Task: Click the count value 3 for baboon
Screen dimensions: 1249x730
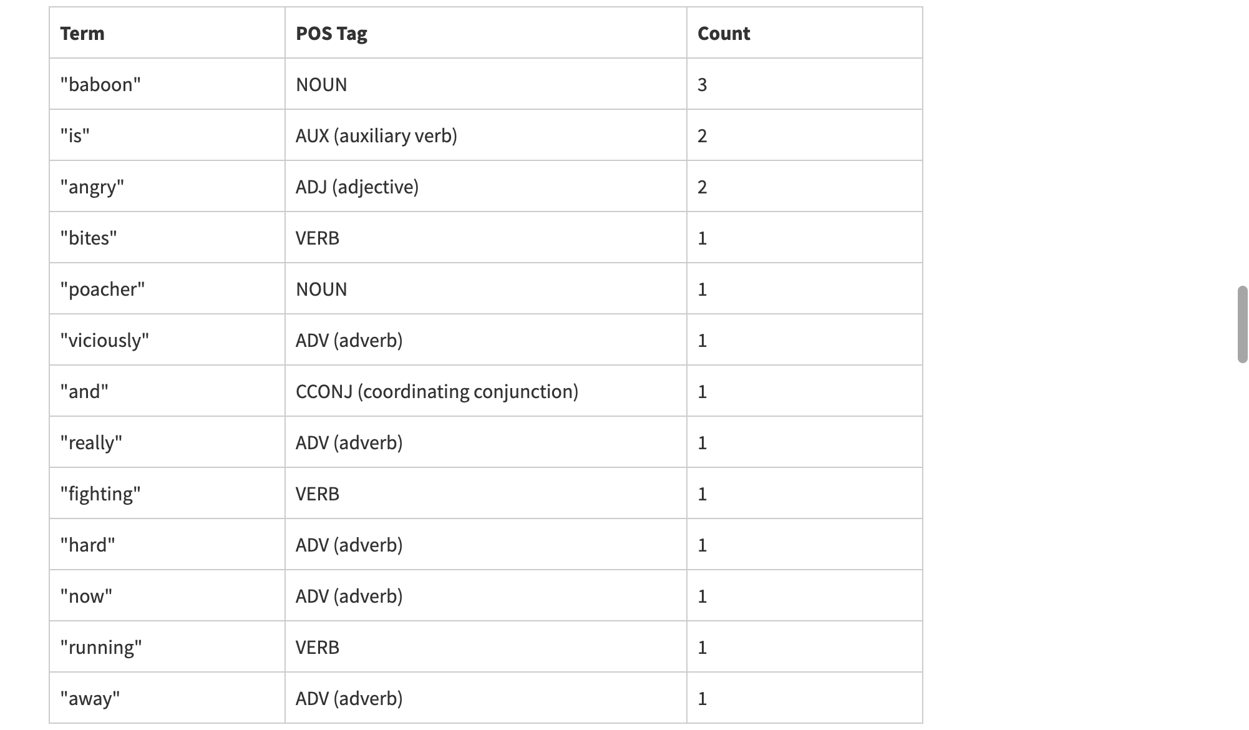Action: (702, 85)
